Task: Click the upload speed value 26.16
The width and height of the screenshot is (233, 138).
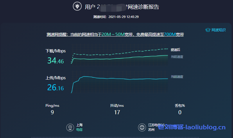Action: [x=55, y=87]
